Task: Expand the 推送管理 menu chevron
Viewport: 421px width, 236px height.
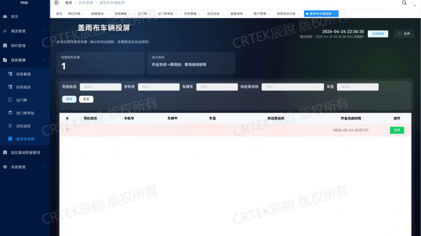Action: [43, 31]
